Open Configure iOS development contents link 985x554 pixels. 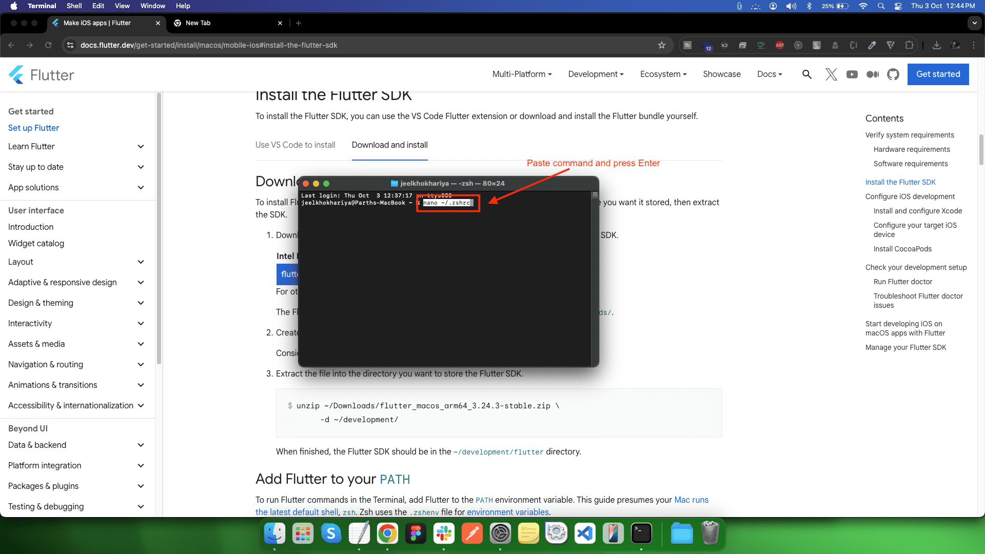(910, 196)
